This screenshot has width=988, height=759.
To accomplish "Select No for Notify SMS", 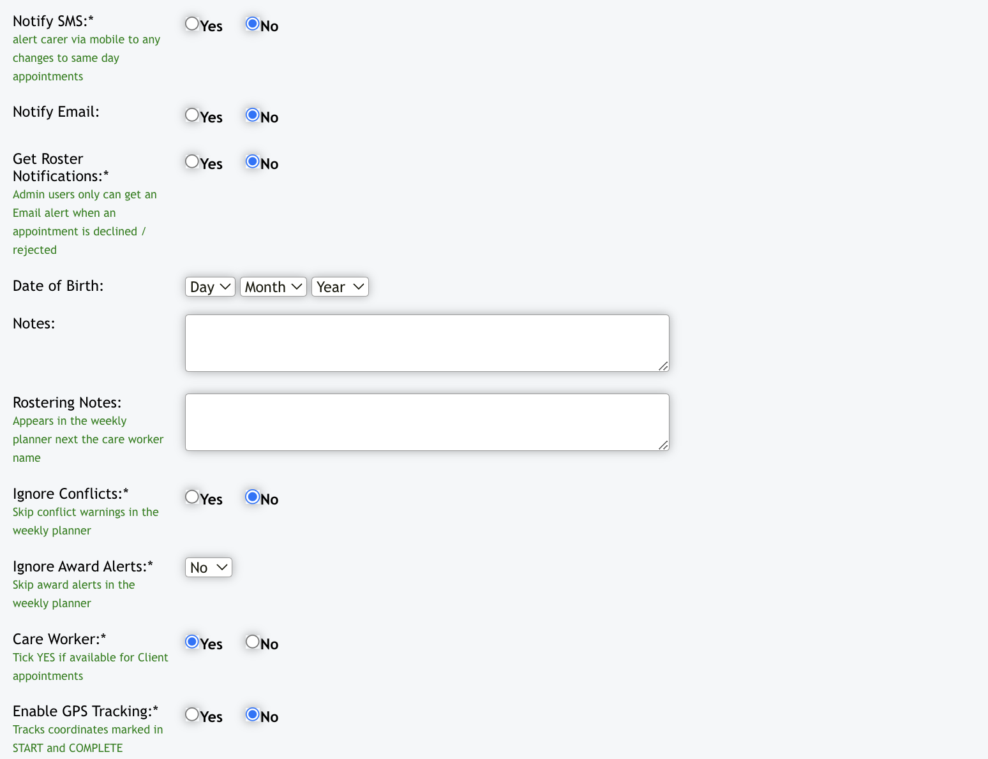I will click(253, 24).
